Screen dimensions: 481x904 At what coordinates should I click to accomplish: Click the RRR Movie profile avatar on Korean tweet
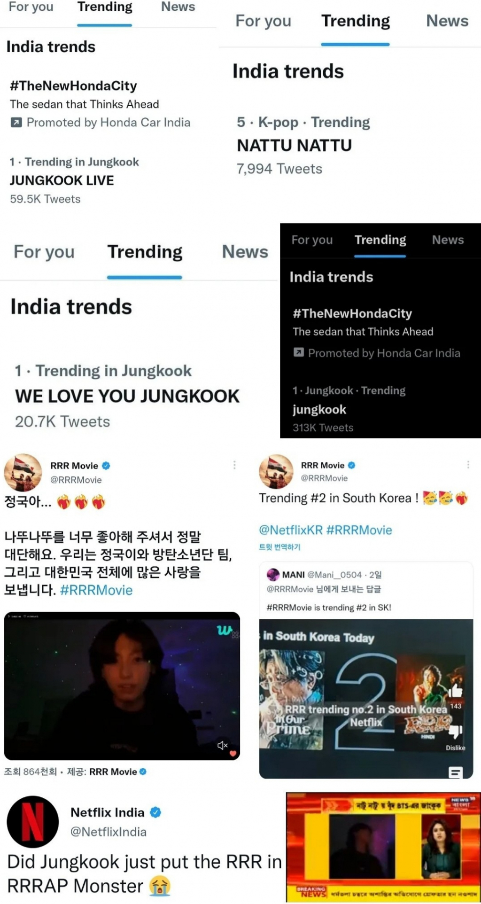click(23, 473)
